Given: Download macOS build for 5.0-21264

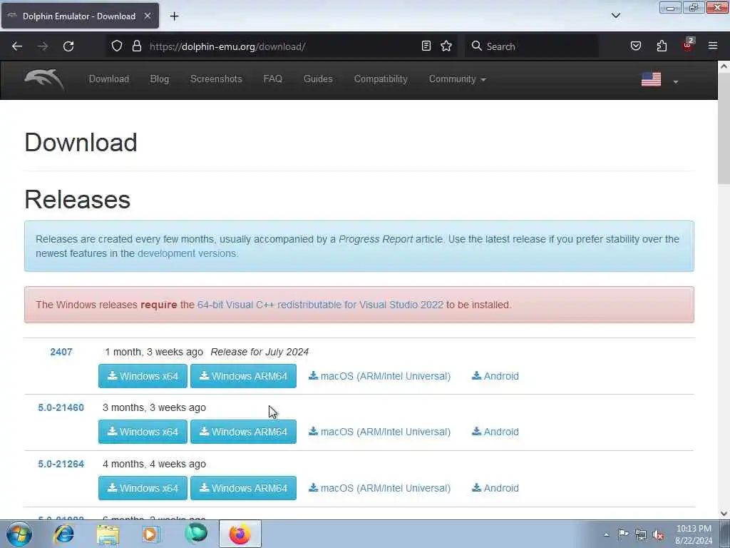Looking at the screenshot, I should click(x=379, y=488).
